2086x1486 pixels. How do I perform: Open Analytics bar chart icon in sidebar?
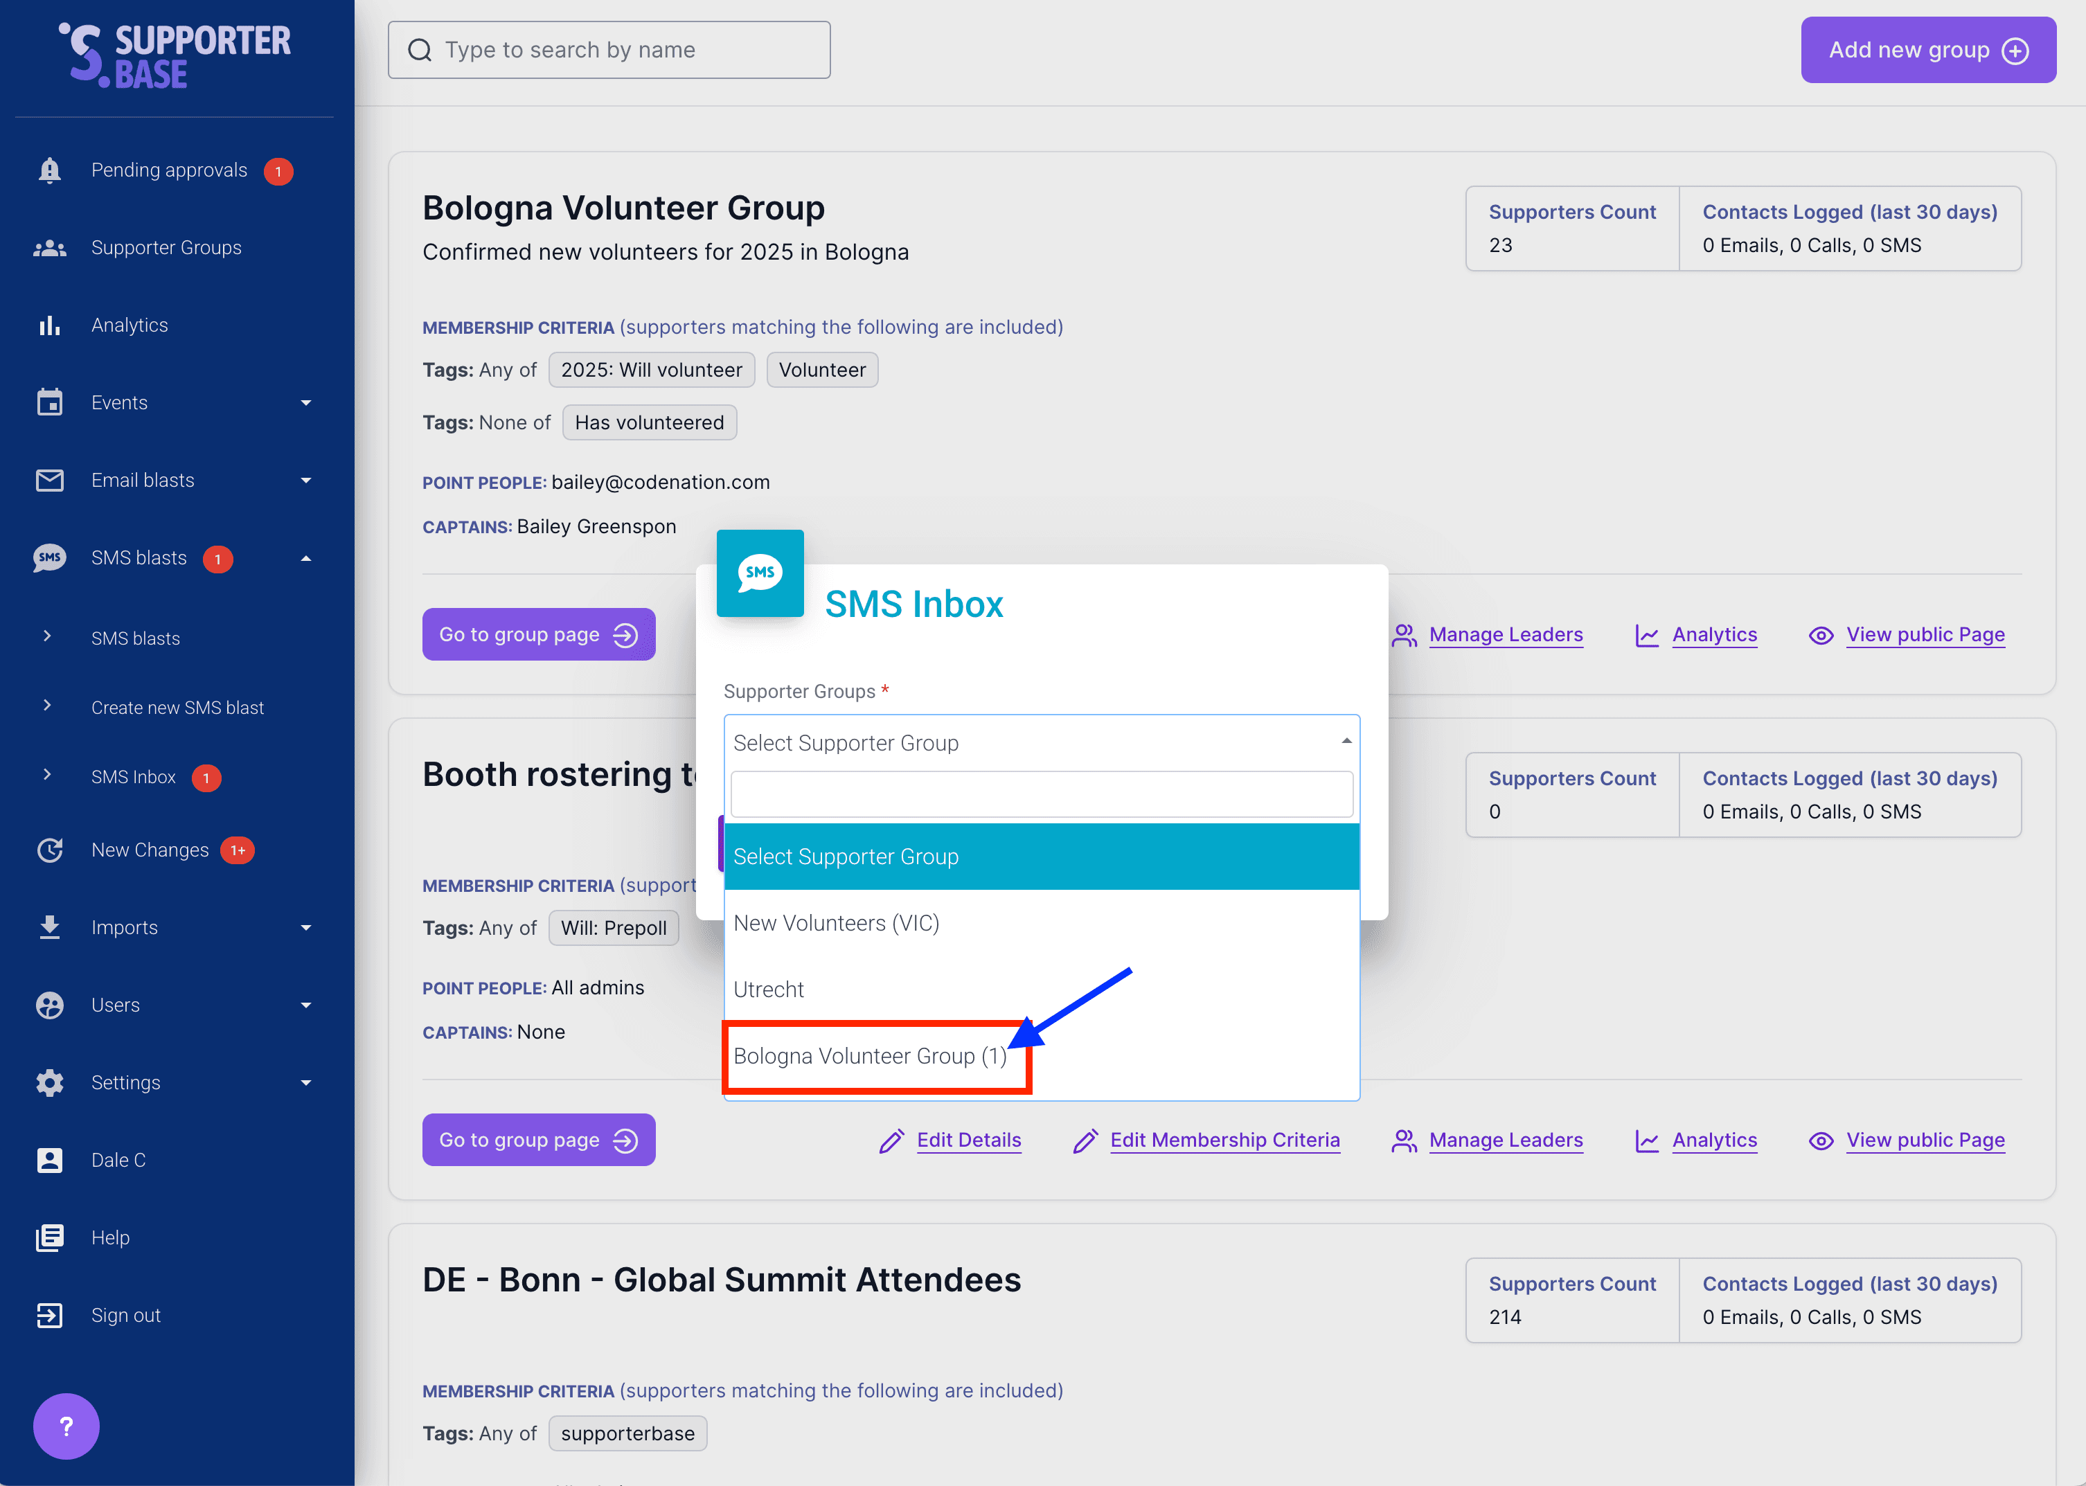49,325
